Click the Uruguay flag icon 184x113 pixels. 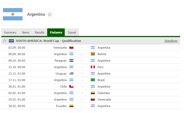[x=71, y=74]
